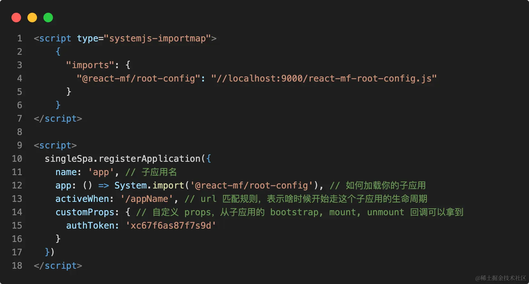Screen dimensions: 529x284
Task: Click the "imports" key on line 3
Action: [x=90, y=65]
